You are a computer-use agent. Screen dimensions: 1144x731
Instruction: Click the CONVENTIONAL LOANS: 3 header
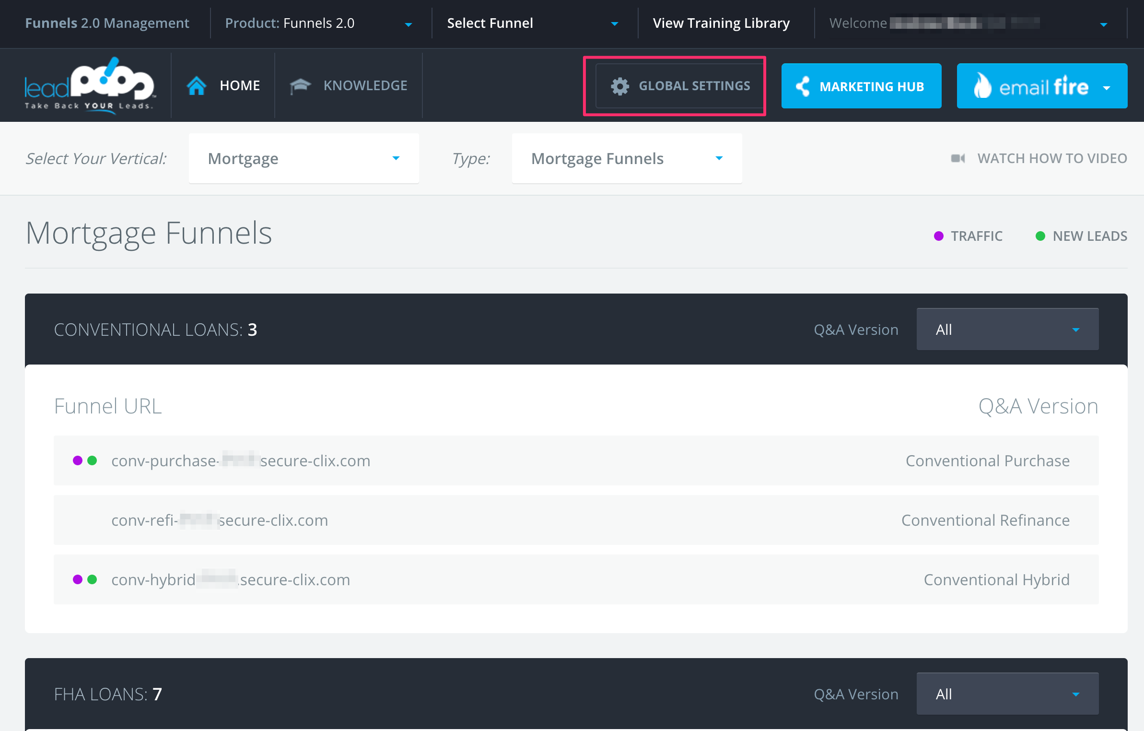(155, 330)
